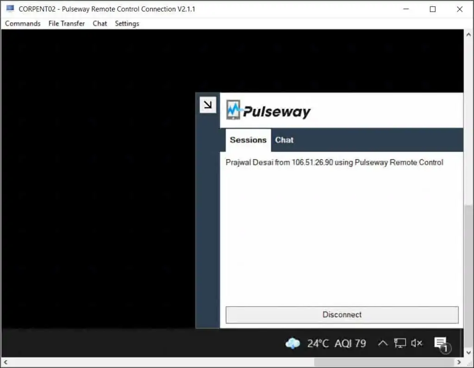The height and width of the screenshot is (368, 474).
Task: Click the vertical scrollbar up arrow
Action: pos(468,34)
